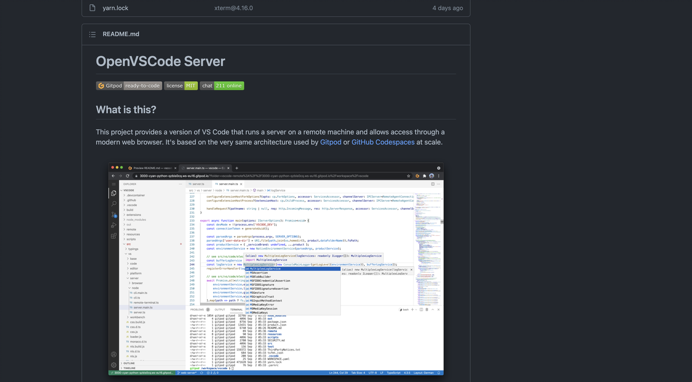The image size is (692, 382).
Task: Open the Gitpod ready-to-code badge
Action: click(129, 86)
